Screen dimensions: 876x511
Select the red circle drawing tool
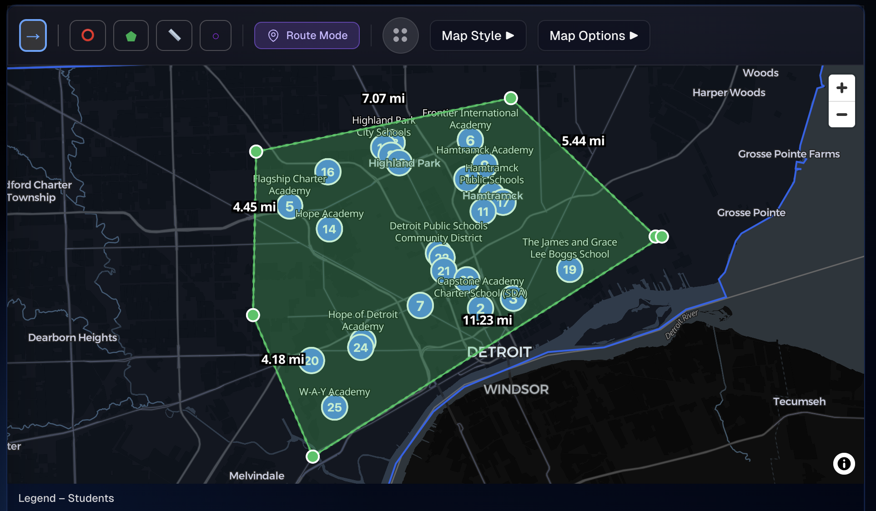pyautogui.click(x=87, y=35)
